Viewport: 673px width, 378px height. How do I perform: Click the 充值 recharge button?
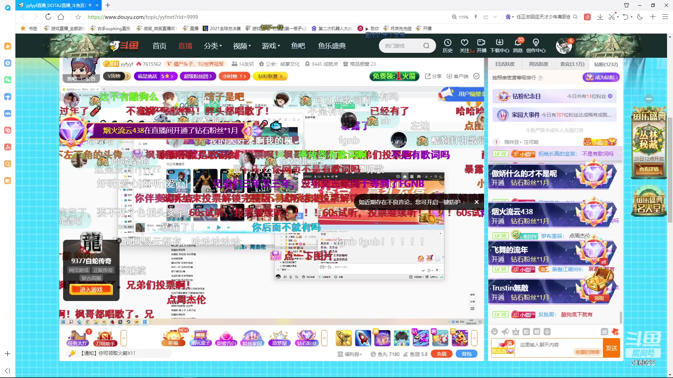point(442,354)
